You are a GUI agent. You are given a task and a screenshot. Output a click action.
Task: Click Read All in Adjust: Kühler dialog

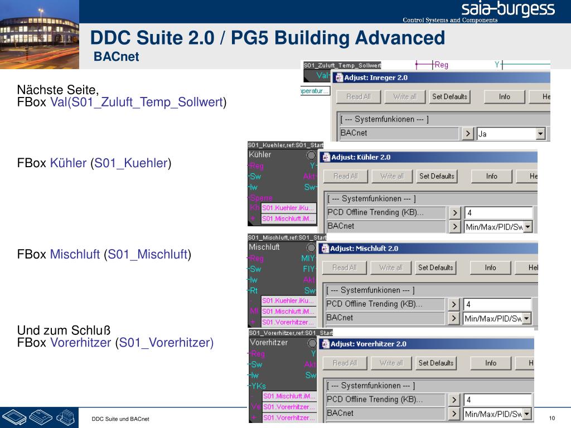[346, 176]
